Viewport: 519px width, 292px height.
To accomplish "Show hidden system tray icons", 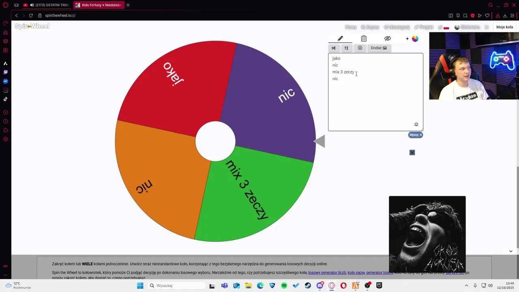I will coord(466,286).
